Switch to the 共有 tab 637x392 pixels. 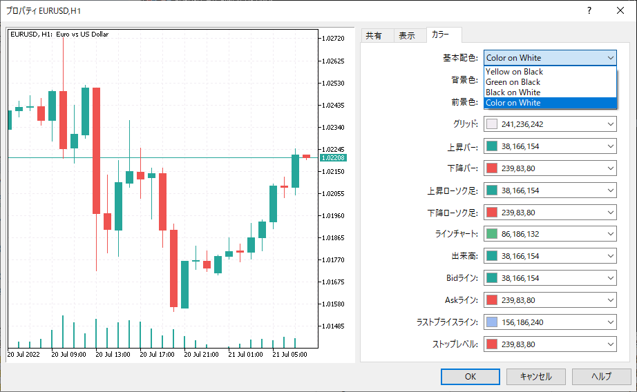373,35
